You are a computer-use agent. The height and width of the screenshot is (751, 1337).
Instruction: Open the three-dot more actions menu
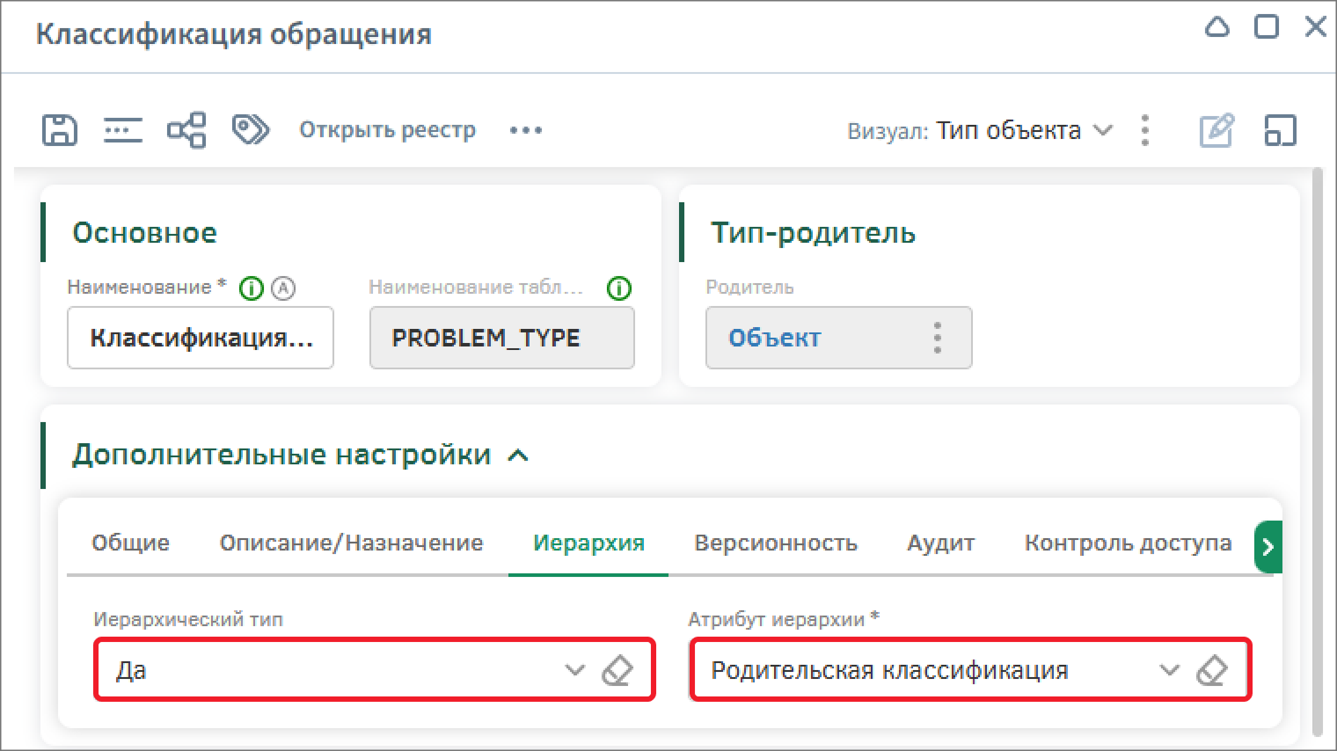[526, 130]
